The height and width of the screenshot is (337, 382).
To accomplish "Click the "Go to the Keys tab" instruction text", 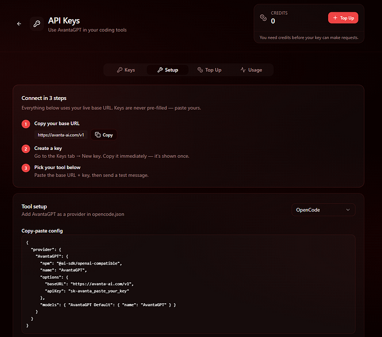I will click(112, 156).
